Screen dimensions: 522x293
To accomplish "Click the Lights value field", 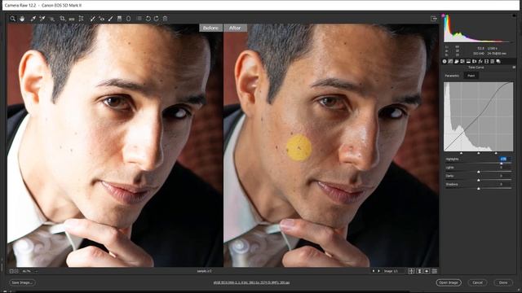I will [x=503, y=168].
